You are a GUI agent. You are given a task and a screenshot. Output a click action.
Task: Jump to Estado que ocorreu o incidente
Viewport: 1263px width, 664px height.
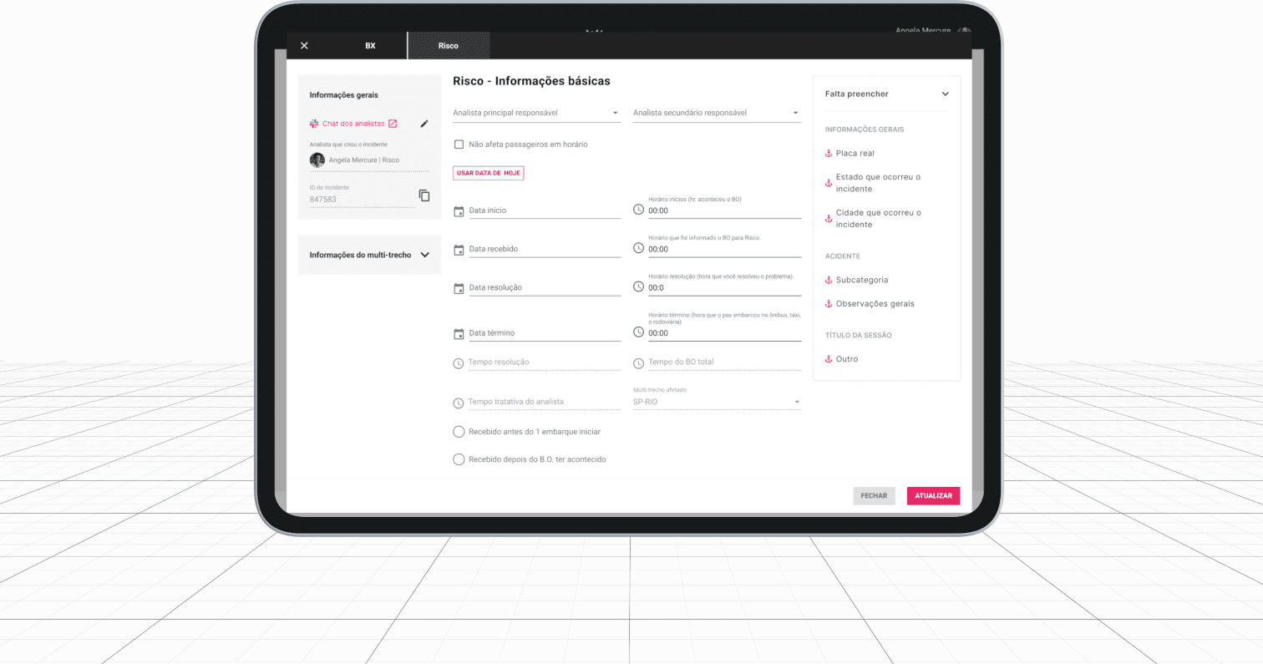(878, 183)
